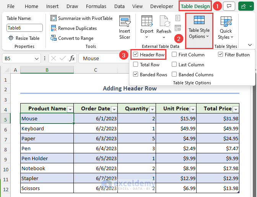Enable the Total Row checkbox
This screenshot has width=257, height=197.
[136, 64]
